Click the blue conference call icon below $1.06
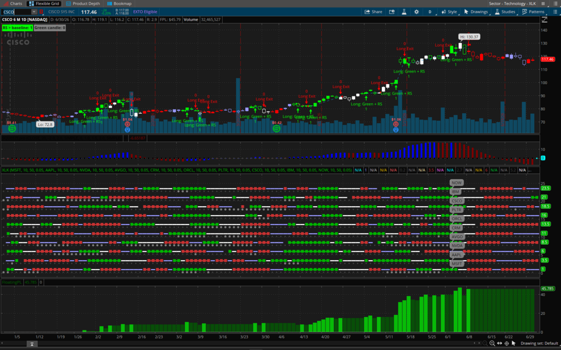561x350 pixels. point(396,130)
